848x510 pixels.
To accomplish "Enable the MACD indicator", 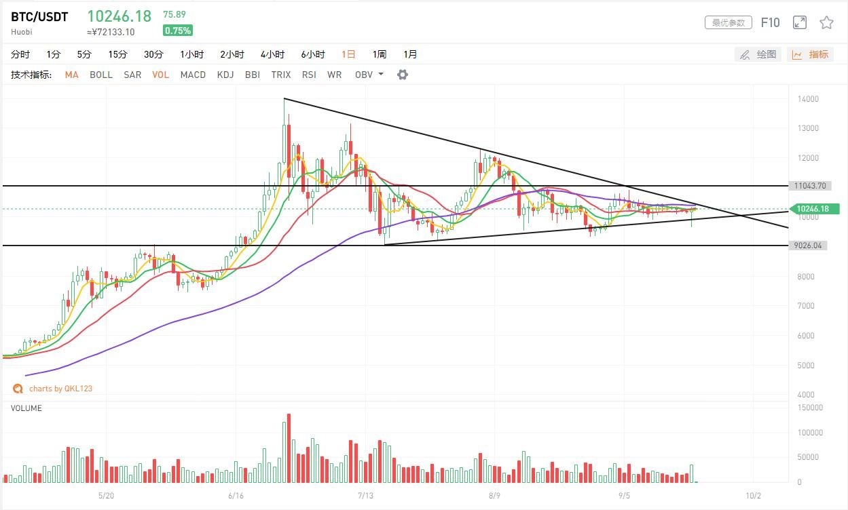I will (x=193, y=75).
